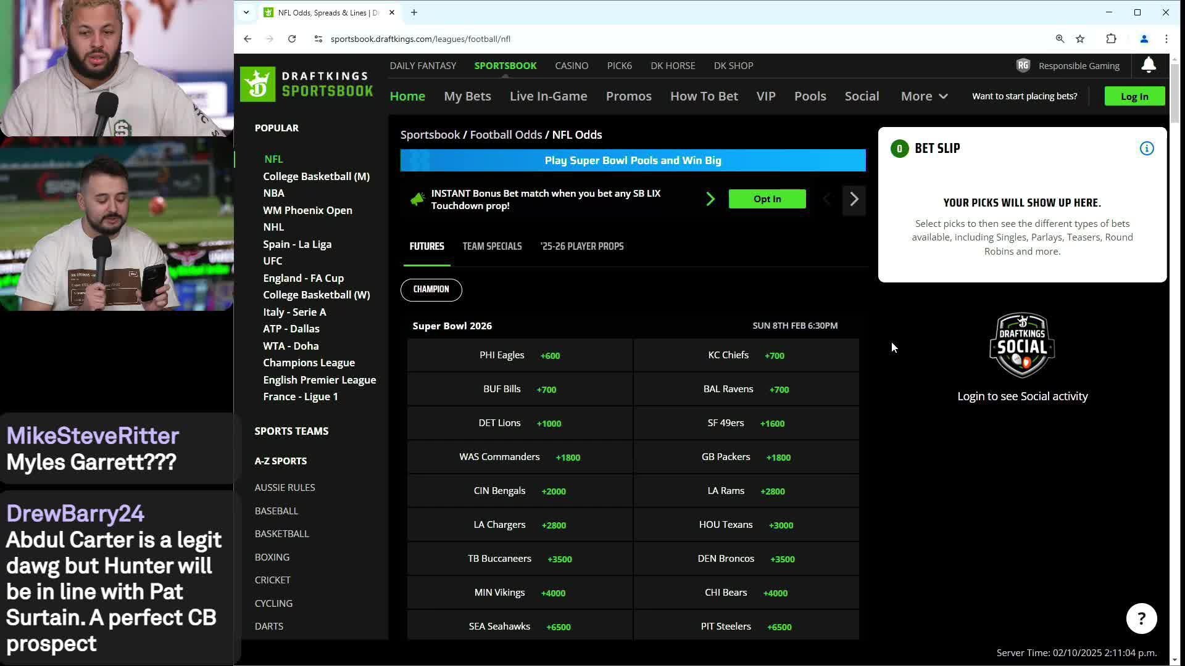Image resolution: width=1185 pixels, height=666 pixels.
Task: Open the '25-26 Player Props tab
Action: (x=581, y=247)
